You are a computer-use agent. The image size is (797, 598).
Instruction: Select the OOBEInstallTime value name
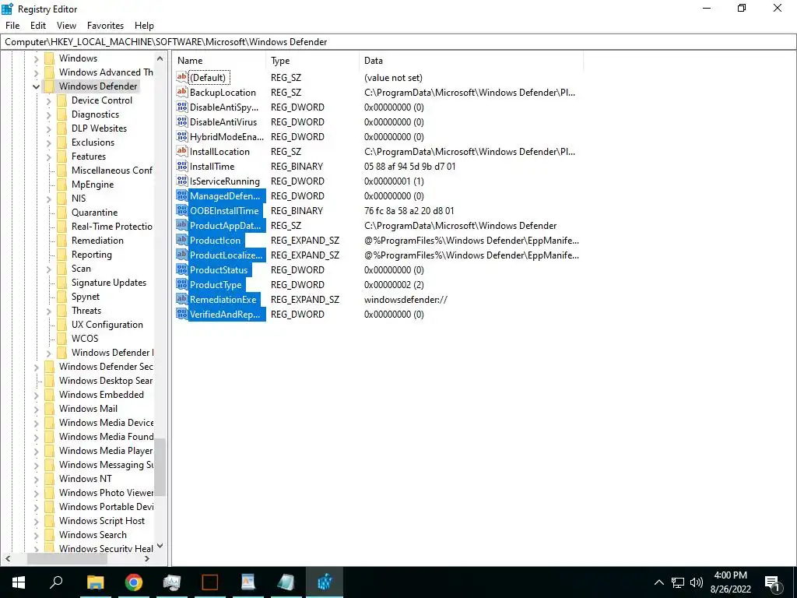224,210
